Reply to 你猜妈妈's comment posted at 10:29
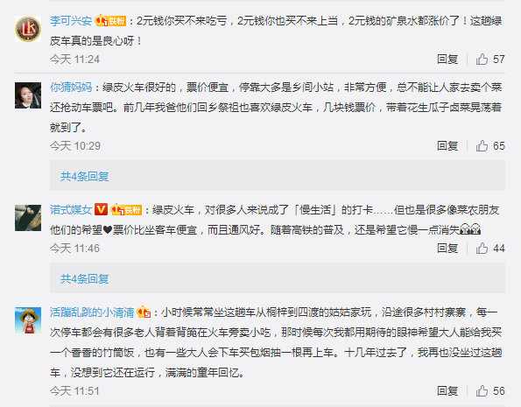This screenshot has width=521, height=407. point(447,146)
